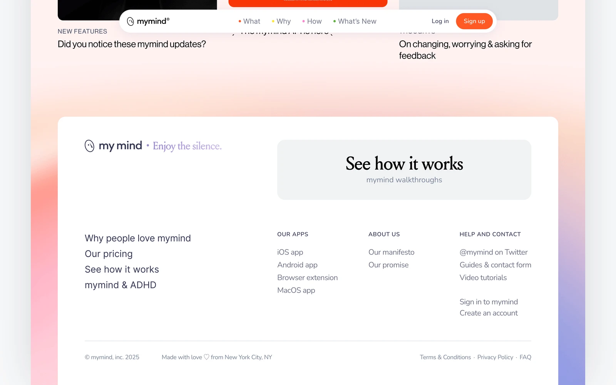Click the mymind logo icon in navbar

click(x=131, y=21)
